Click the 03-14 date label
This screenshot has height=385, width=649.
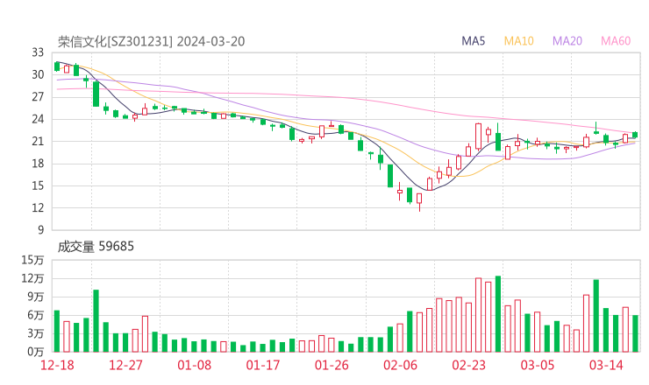[606, 365]
